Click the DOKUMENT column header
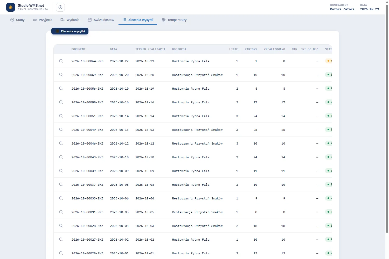389x259 pixels. click(x=79, y=49)
